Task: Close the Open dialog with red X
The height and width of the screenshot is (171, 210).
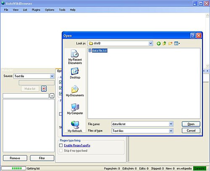Action: point(199,36)
